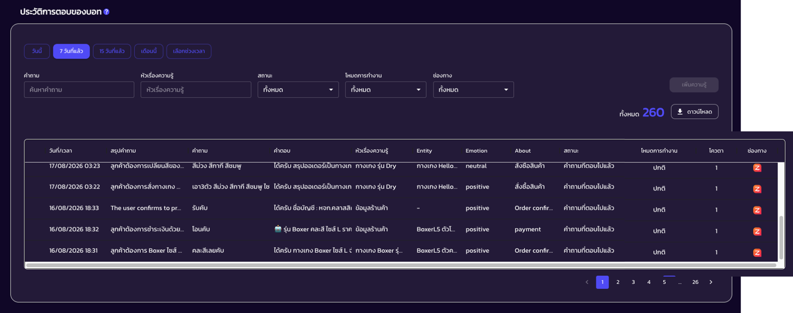Click the summary The user confirms to pr...
This screenshot has height=313, width=793.
point(146,208)
